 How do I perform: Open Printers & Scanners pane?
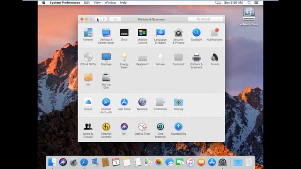pyautogui.click(x=197, y=61)
